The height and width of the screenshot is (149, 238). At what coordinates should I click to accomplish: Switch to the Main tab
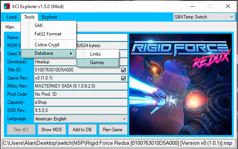[11, 27]
